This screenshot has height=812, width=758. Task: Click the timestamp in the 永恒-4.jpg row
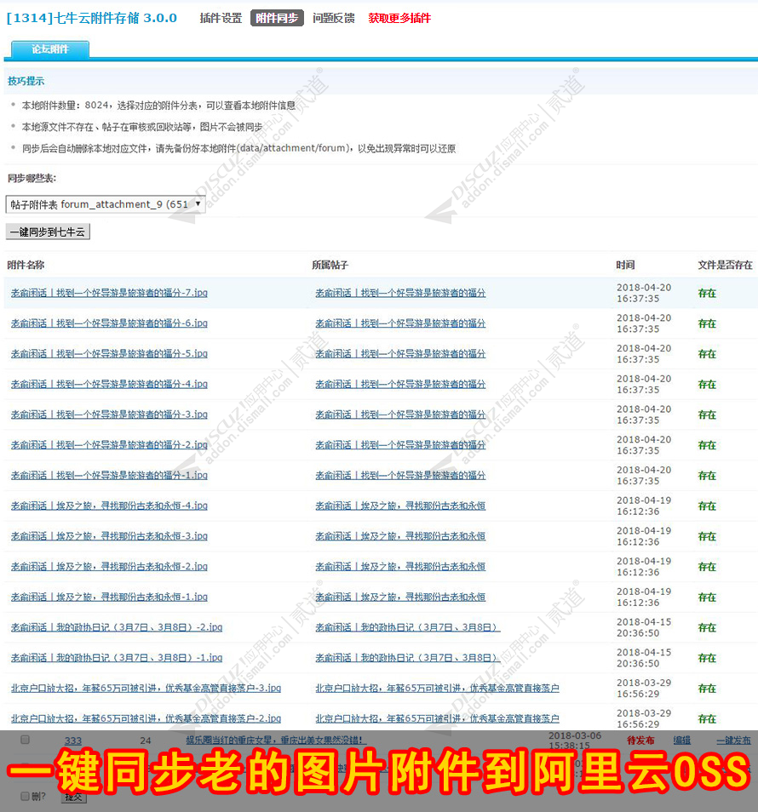(644, 506)
